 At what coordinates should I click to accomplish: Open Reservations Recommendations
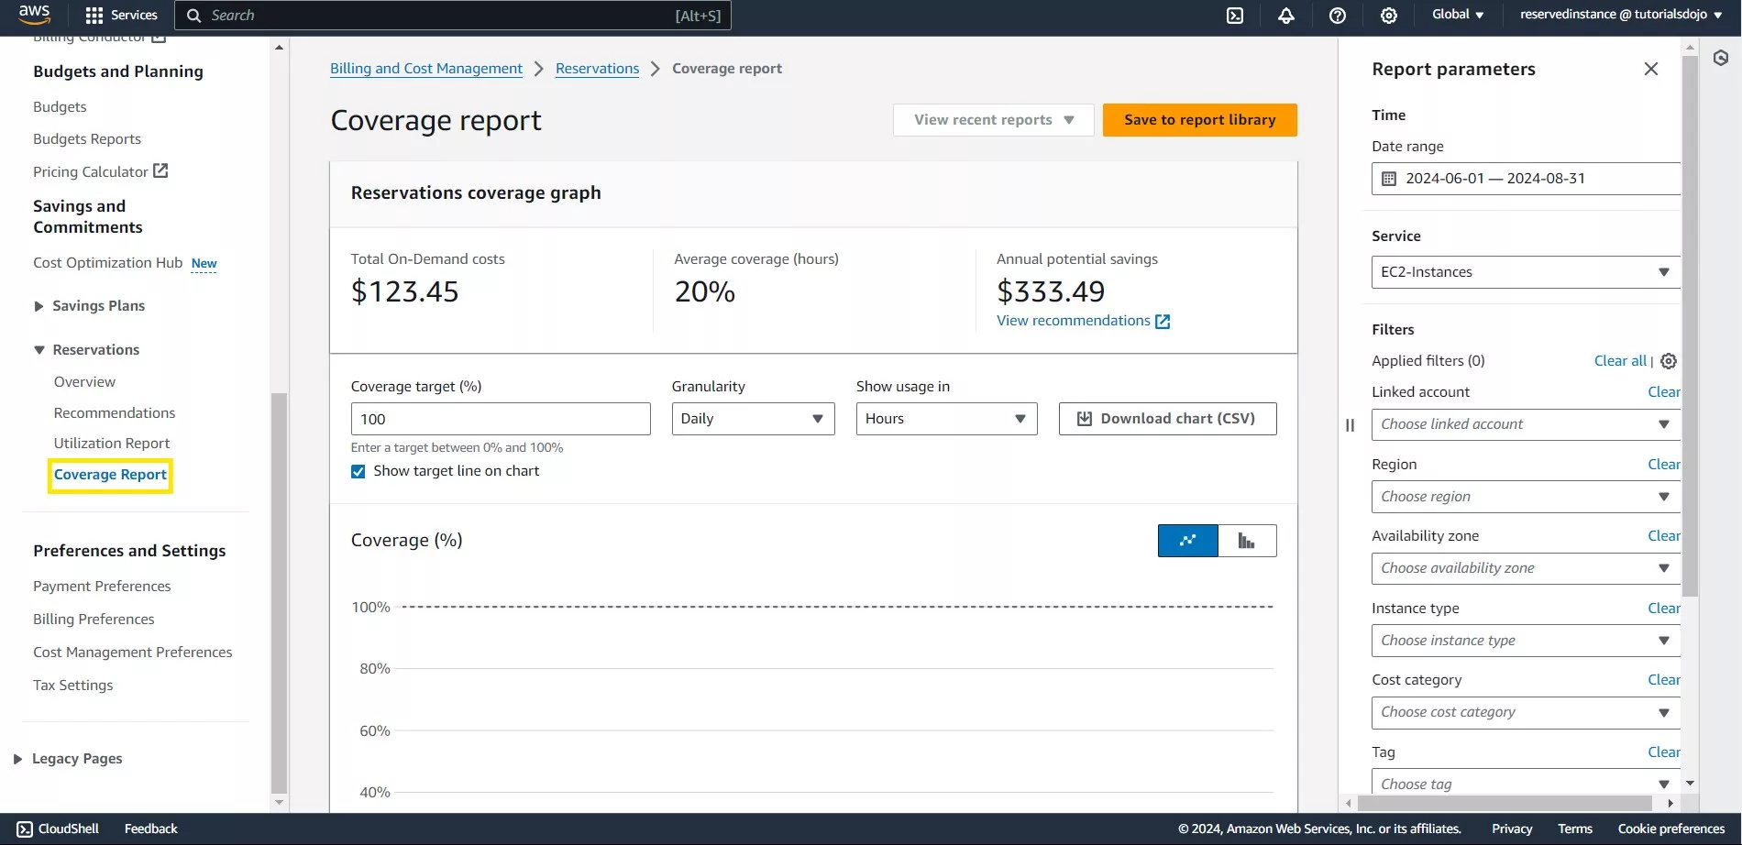(115, 413)
